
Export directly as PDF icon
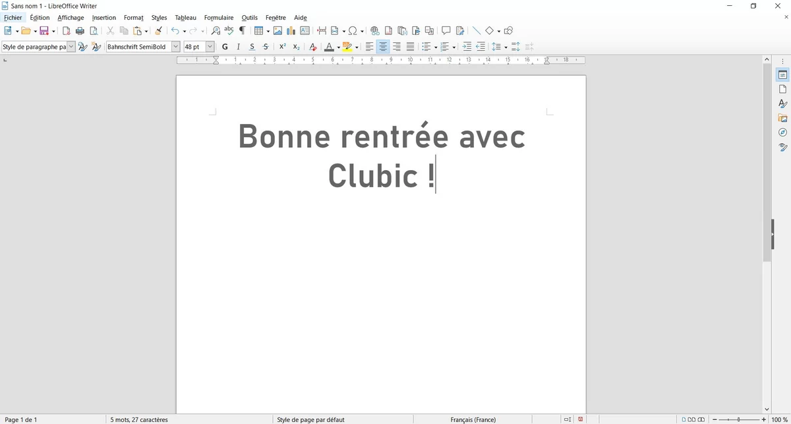[x=66, y=31]
